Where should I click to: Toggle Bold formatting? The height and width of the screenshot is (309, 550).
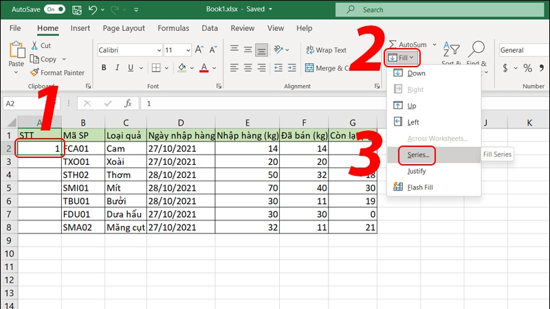pos(104,68)
